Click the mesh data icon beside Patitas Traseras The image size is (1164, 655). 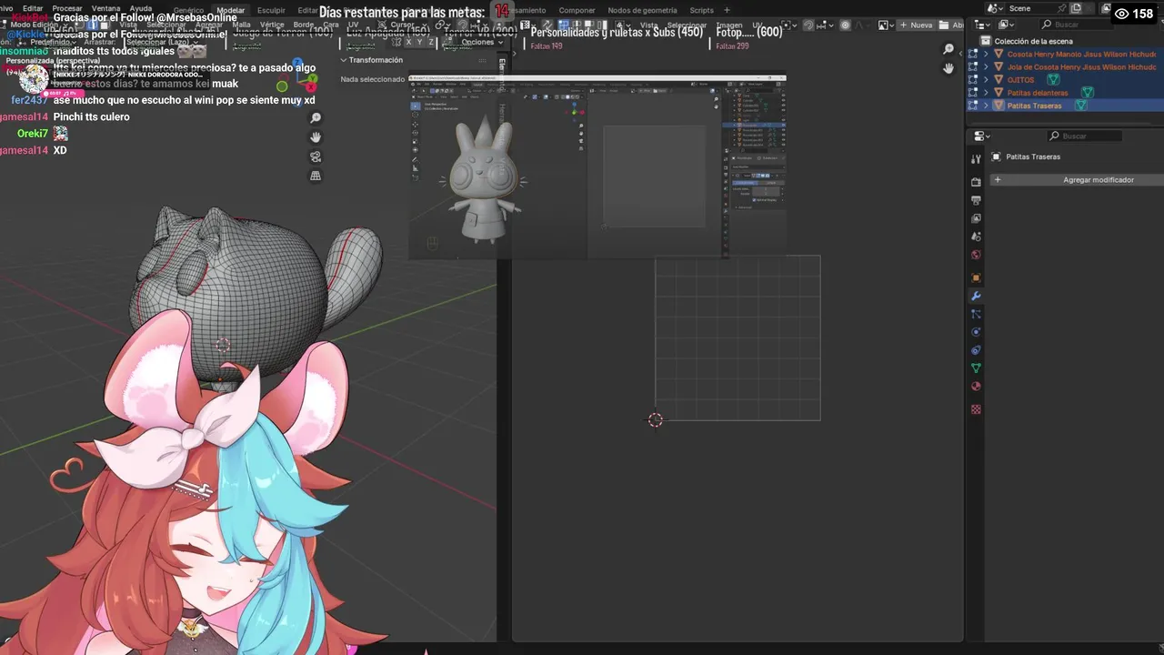pyautogui.click(x=1080, y=106)
